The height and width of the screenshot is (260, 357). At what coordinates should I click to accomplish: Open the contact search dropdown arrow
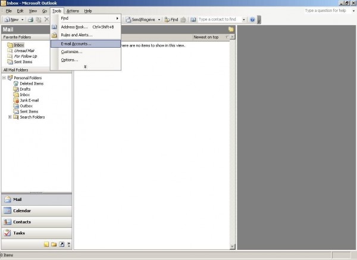click(x=243, y=20)
